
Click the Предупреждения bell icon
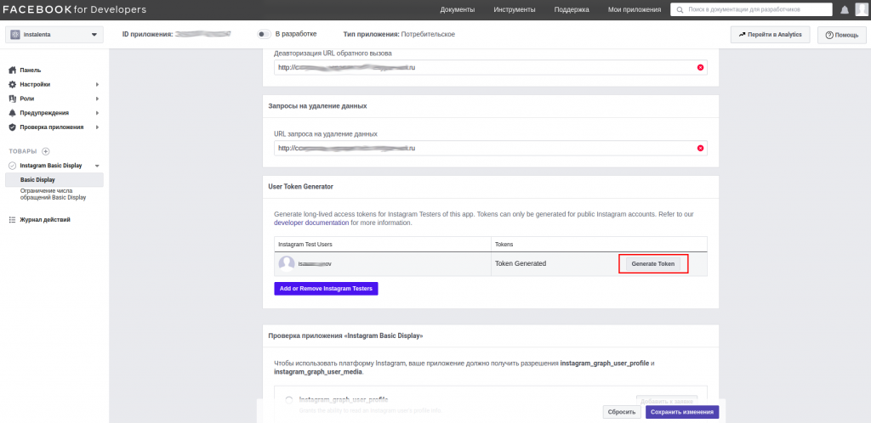(x=13, y=112)
